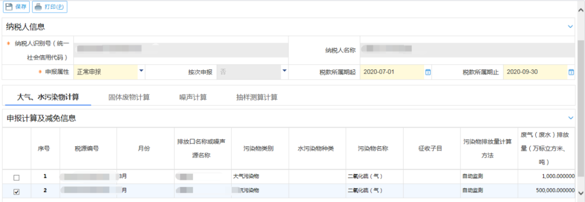Switch to 固体废物计算 tab
This screenshot has height=202, width=585.
(129, 97)
